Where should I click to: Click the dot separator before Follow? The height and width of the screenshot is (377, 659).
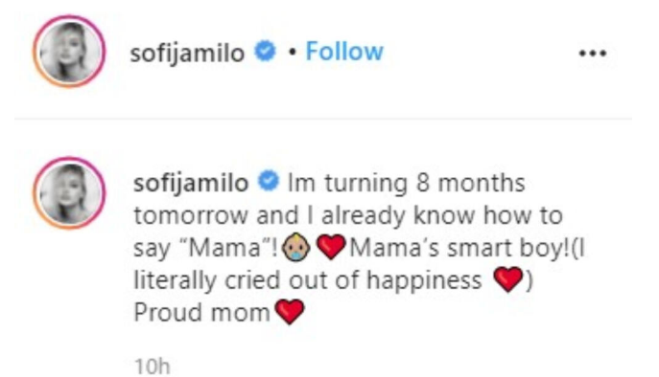point(293,53)
